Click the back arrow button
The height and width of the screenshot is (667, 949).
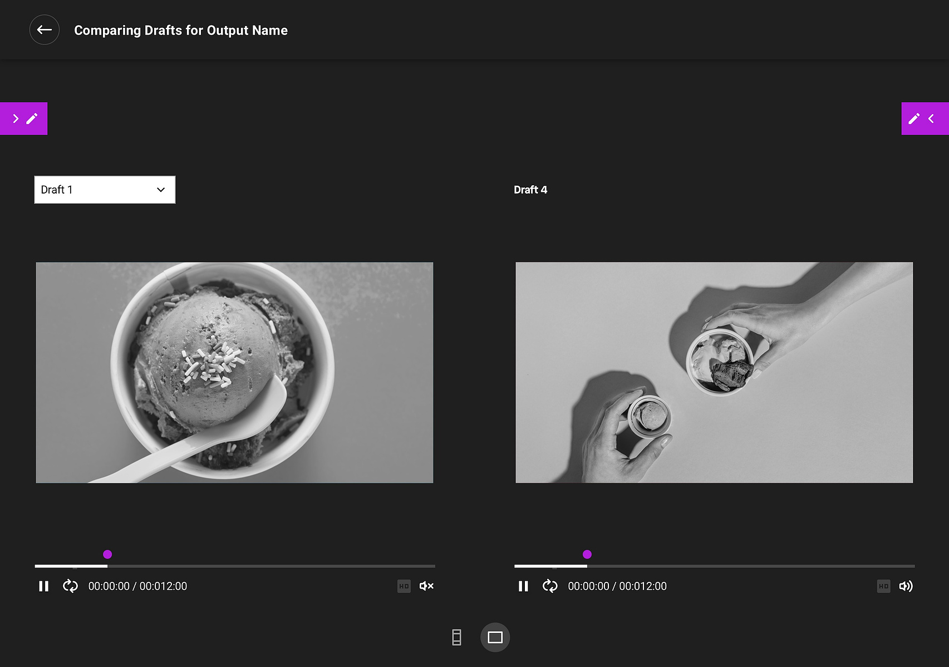point(45,30)
